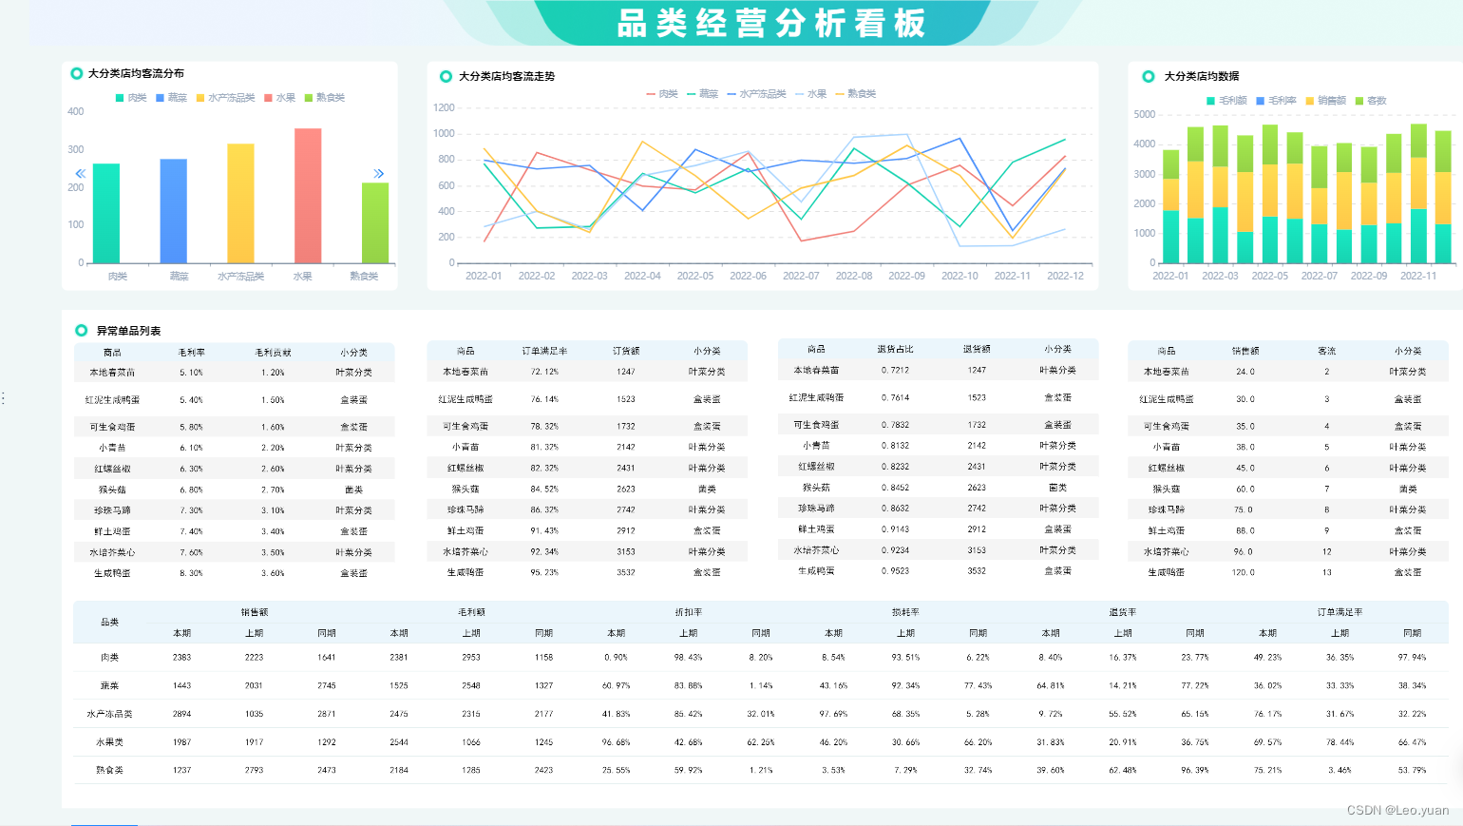Image resolution: width=1463 pixels, height=826 pixels.
Task: Click the 退货占比 column header
Action: click(x=896, y=349)
